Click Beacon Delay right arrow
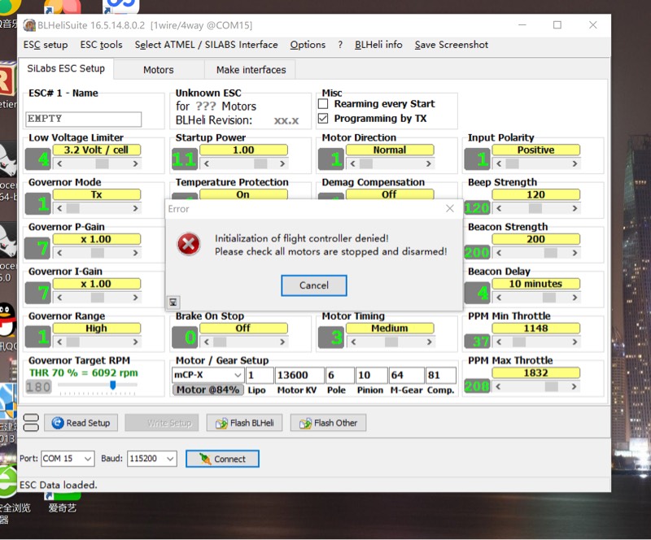651x540 pixels. point(575,297)
